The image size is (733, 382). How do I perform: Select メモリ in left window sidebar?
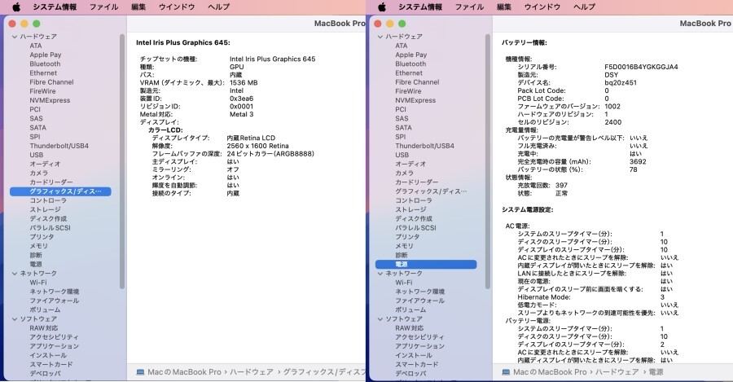click(x=39, y=246)
